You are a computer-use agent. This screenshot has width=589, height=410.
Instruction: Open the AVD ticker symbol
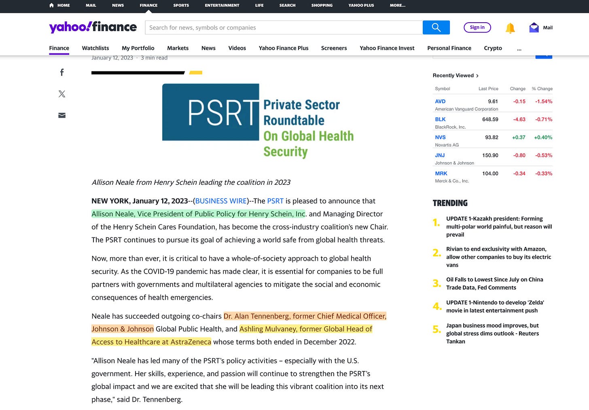(440, 101)
